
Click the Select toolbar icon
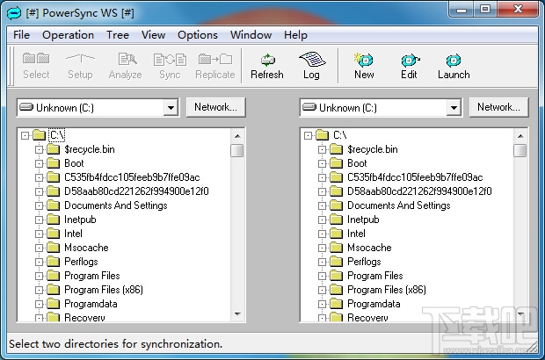[36, 59]
